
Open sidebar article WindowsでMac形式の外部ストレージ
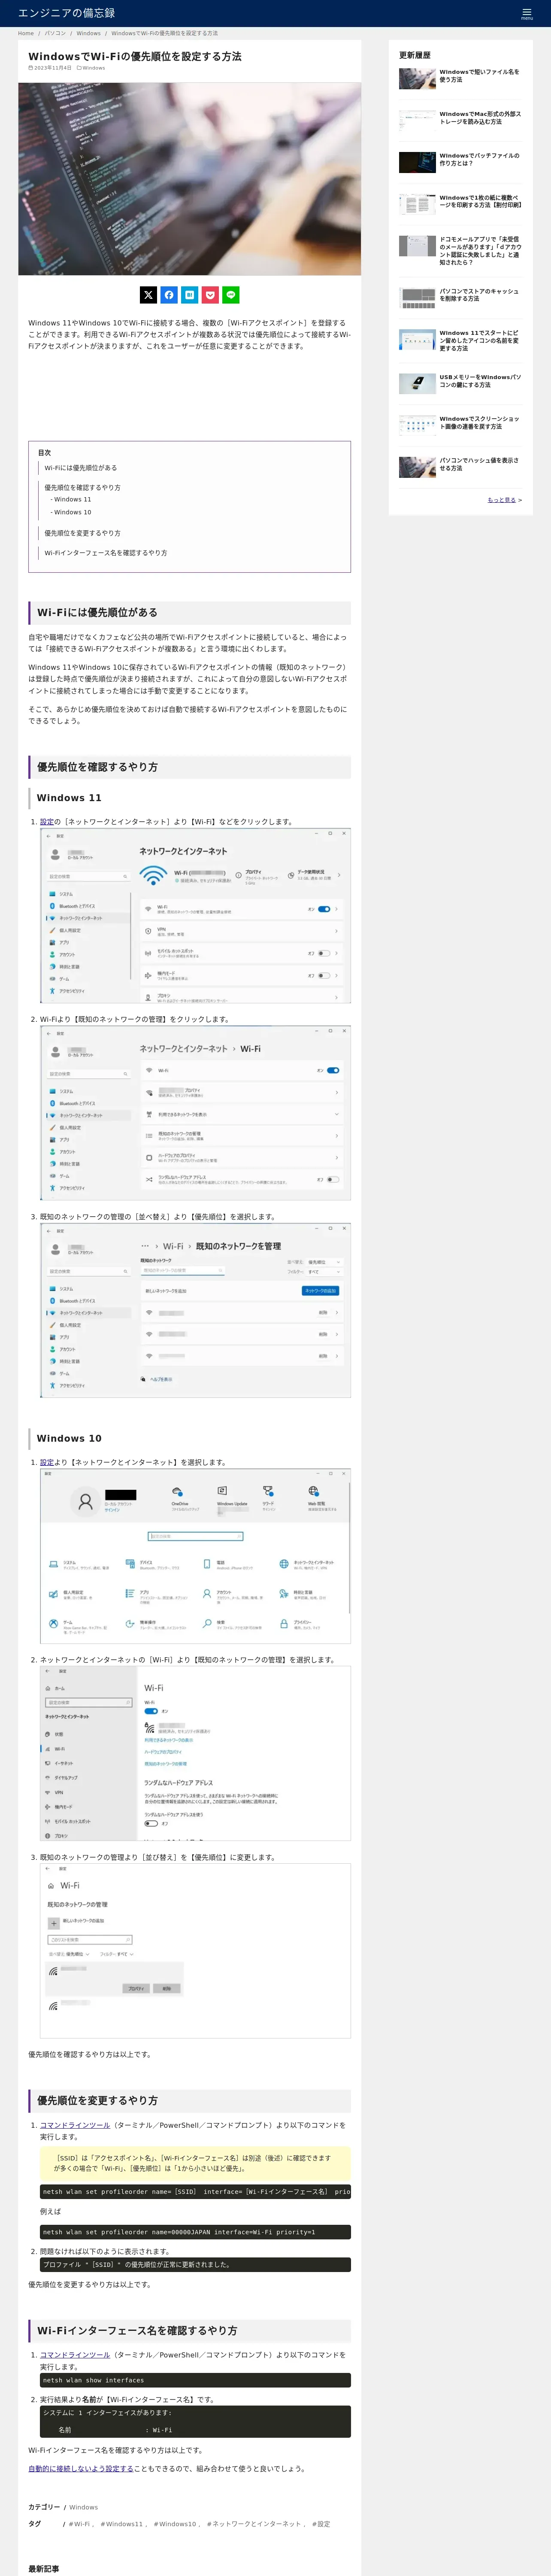[480, 117]
